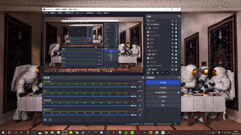Lock toggle for EXSC(chrome) source
The height and width of the screenshot is (135, 241).
176,36
